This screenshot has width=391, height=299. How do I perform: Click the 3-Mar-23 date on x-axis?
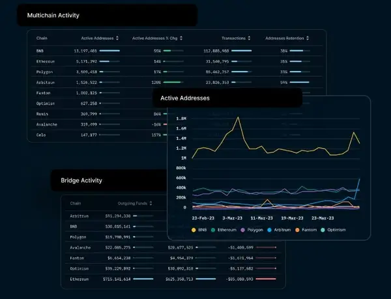coord(233,218)
